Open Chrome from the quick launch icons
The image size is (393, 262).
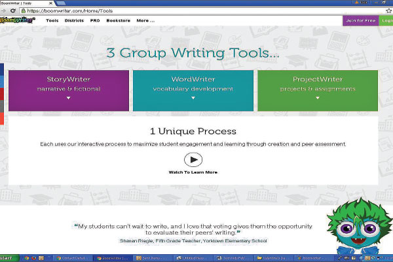coord(27,258)
